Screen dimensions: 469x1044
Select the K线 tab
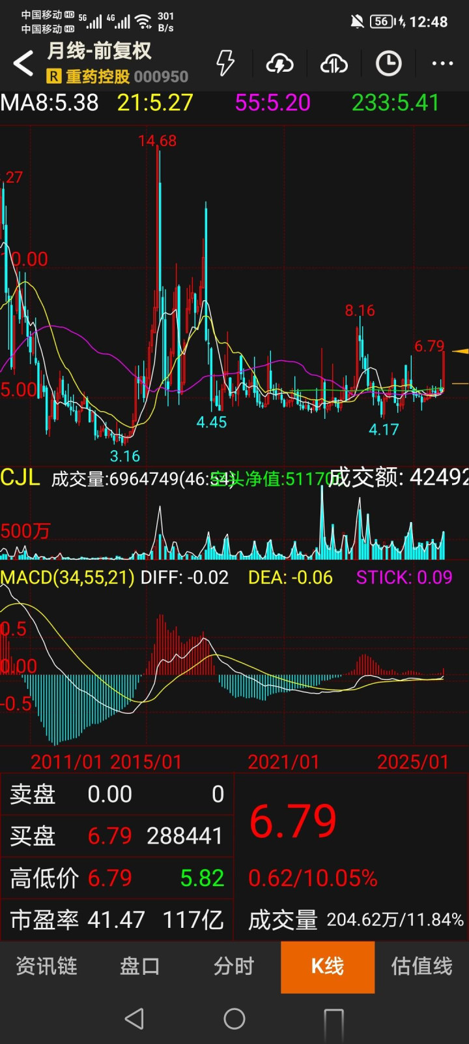point(328,967)
